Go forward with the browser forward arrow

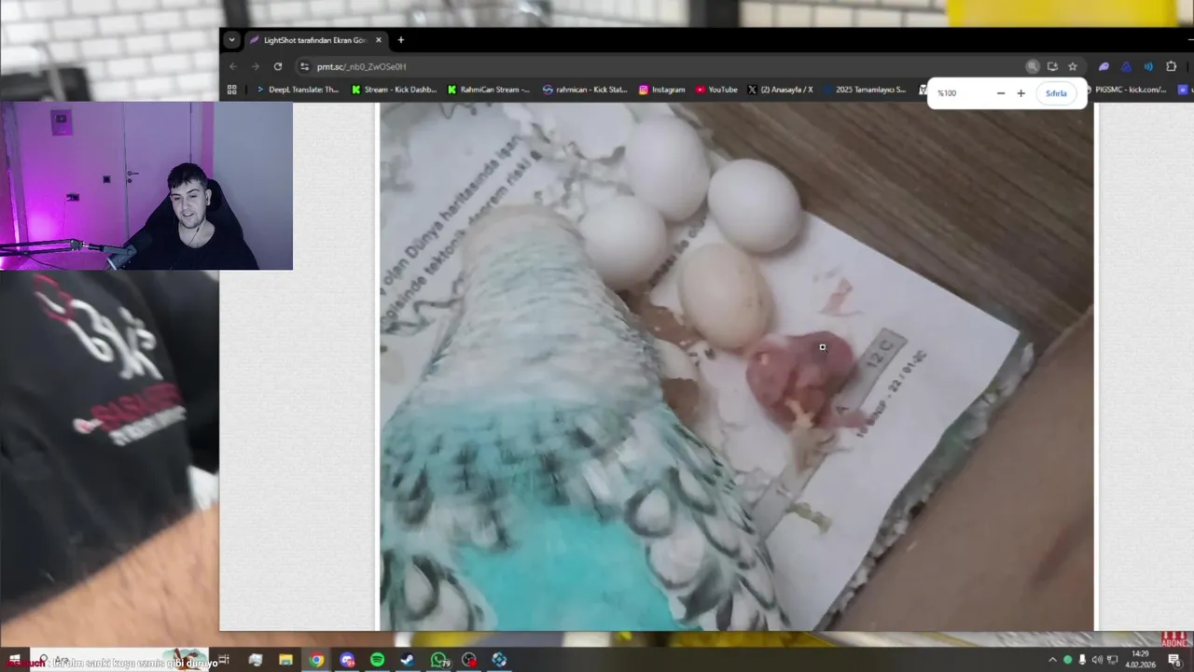255,66
